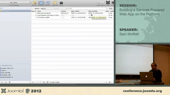The image size is (170, 95).
Task: Select the demo_tasks table in sidebar
Action: (15, 11)
